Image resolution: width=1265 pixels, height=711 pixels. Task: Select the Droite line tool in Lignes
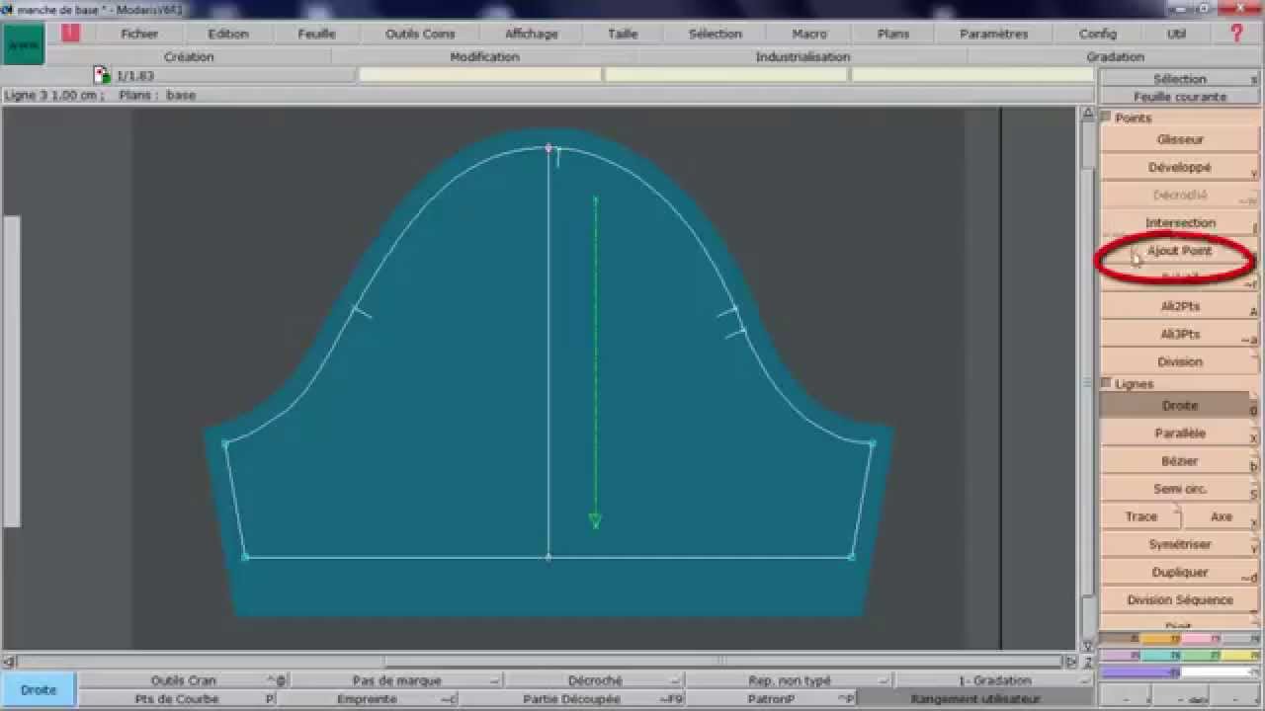pos(1180,406)
